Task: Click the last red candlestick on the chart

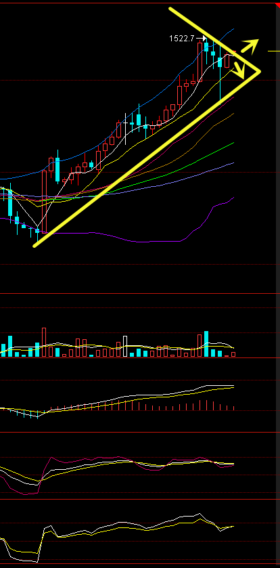Action: 227,60
